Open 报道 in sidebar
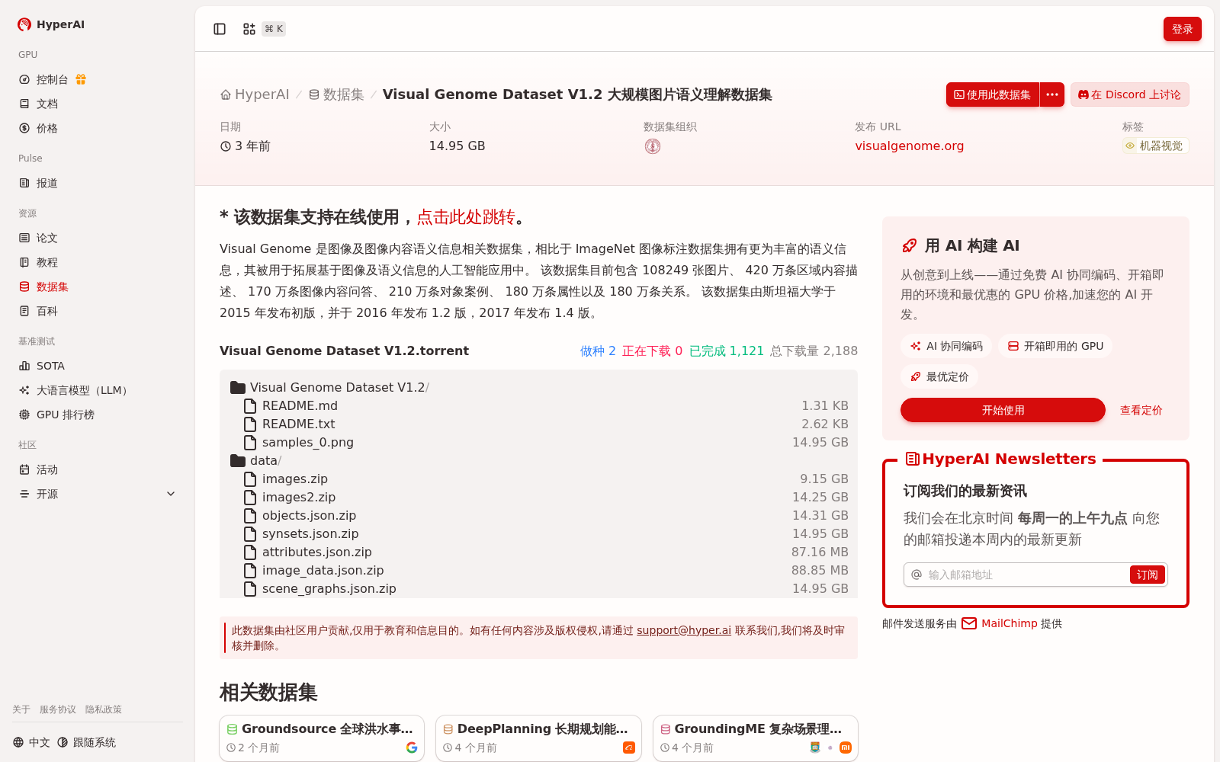The width and height of the screenshot is (1220, 762). (x=38, y=183)
